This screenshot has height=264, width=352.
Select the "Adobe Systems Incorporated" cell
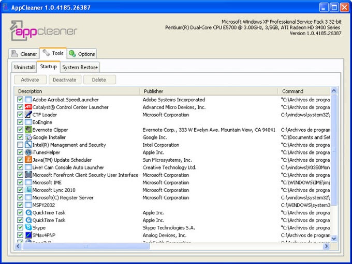pos(174,100)
